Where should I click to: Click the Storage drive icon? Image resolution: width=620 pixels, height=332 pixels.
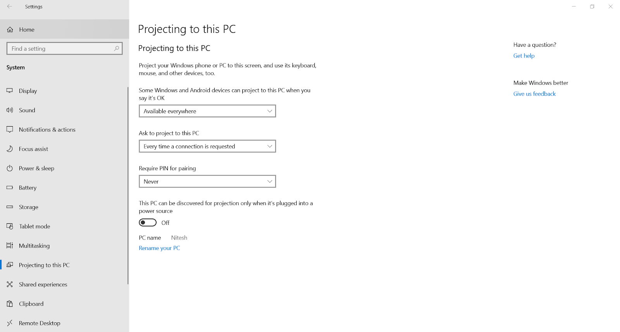10,207
